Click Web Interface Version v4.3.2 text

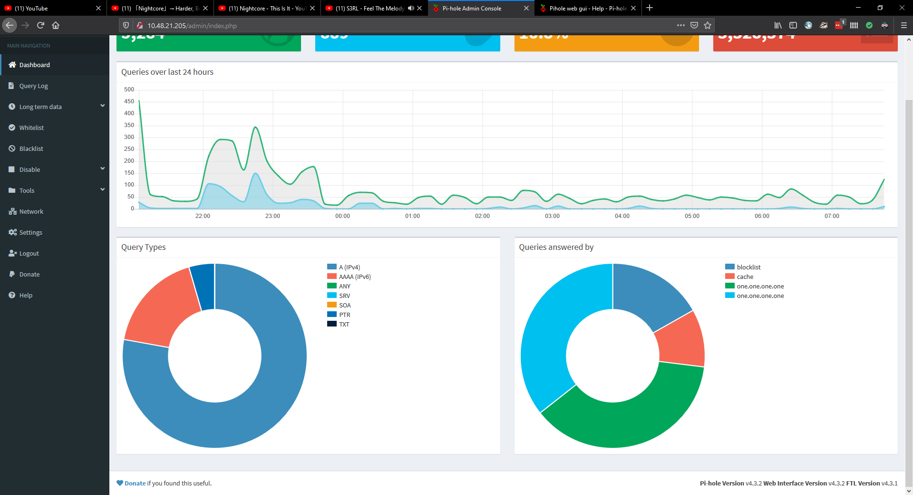804,483
